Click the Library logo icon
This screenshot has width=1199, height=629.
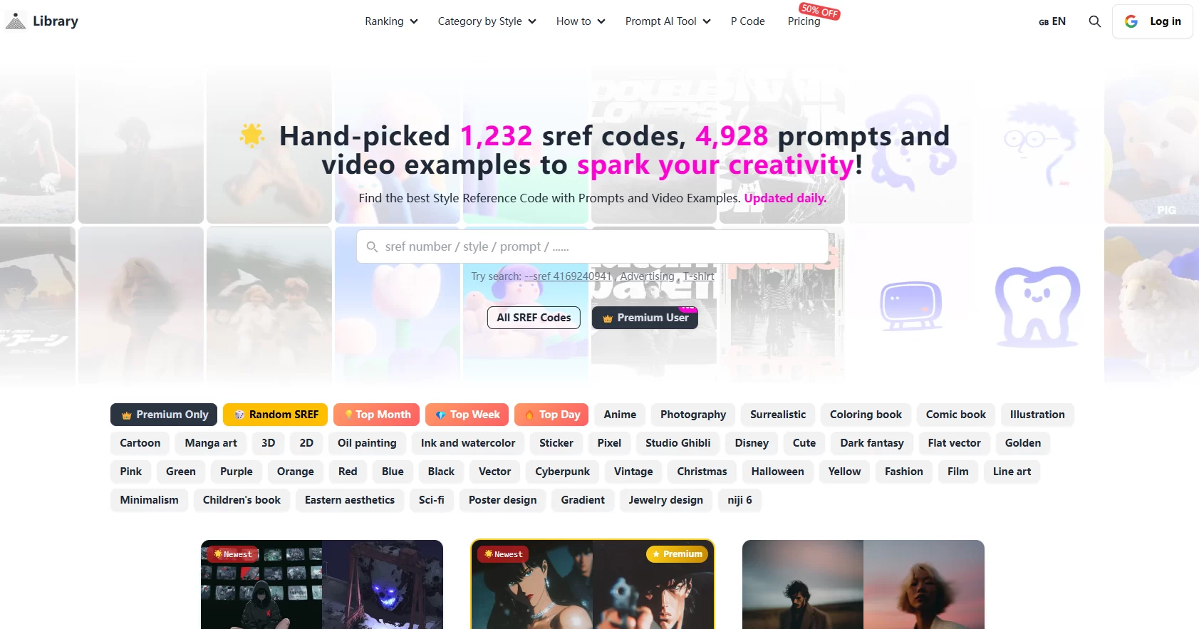(16, 21)
